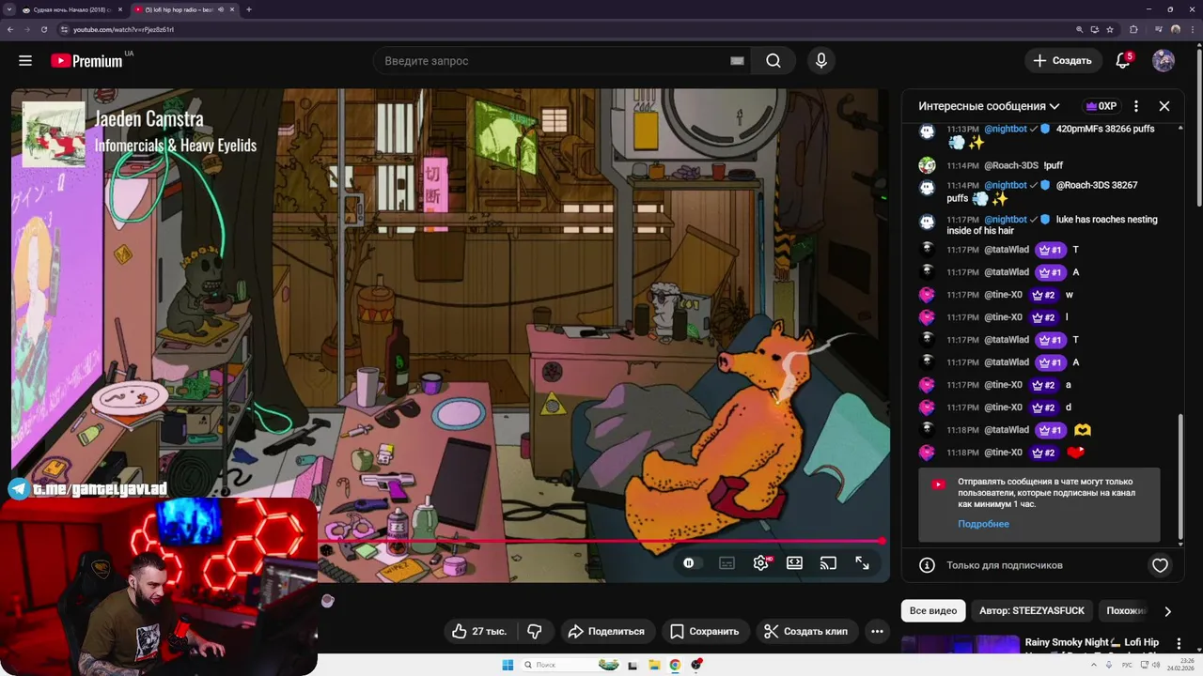The height and width of the screenshot is (676, 1203).
Task: Toggle subtitles in the video player
Action: point(726,563)
